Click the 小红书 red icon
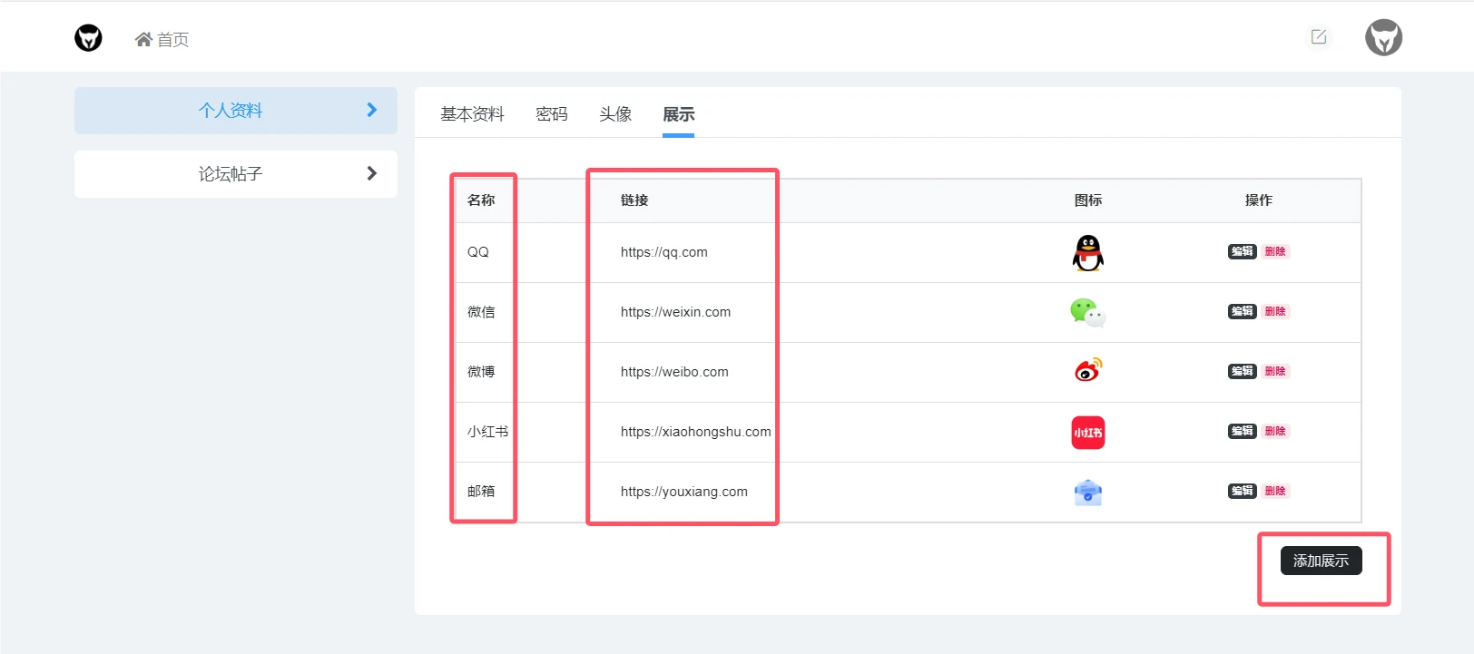Image resolution: width=1474 pixels, height=654 pixels. [1087, 433]
